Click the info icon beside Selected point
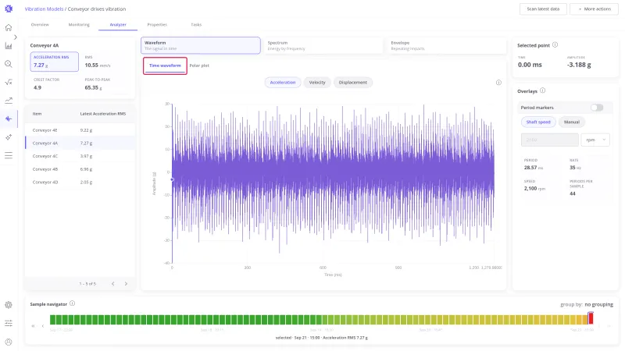Viewport: 625px width, 351px height. [x=555, y=45]
